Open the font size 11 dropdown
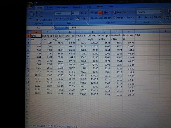The width and height of the screenshot is (171, 128). (x=78, y=13)
